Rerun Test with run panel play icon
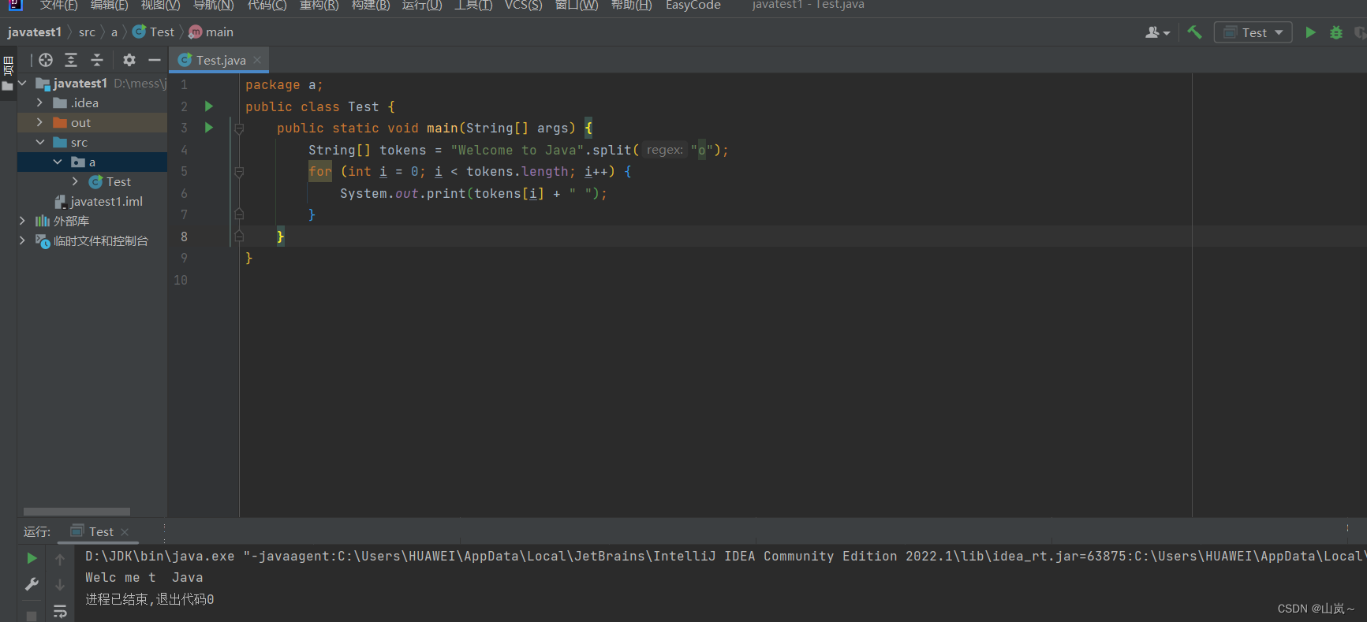Viewport: 1367px width, 622px height. coord(32,558)
